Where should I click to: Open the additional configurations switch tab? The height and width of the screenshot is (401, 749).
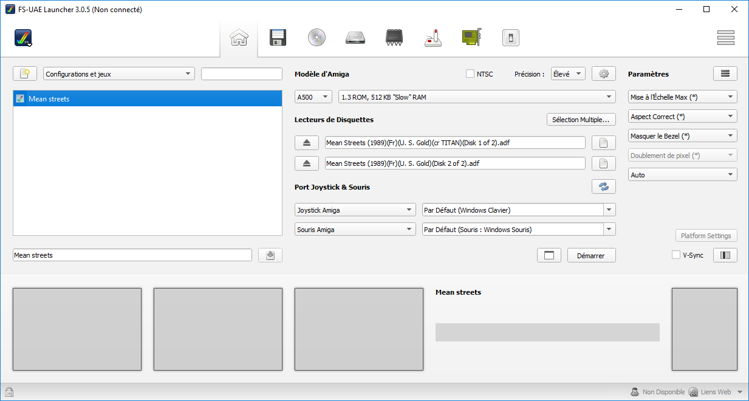tap(511, 38)
